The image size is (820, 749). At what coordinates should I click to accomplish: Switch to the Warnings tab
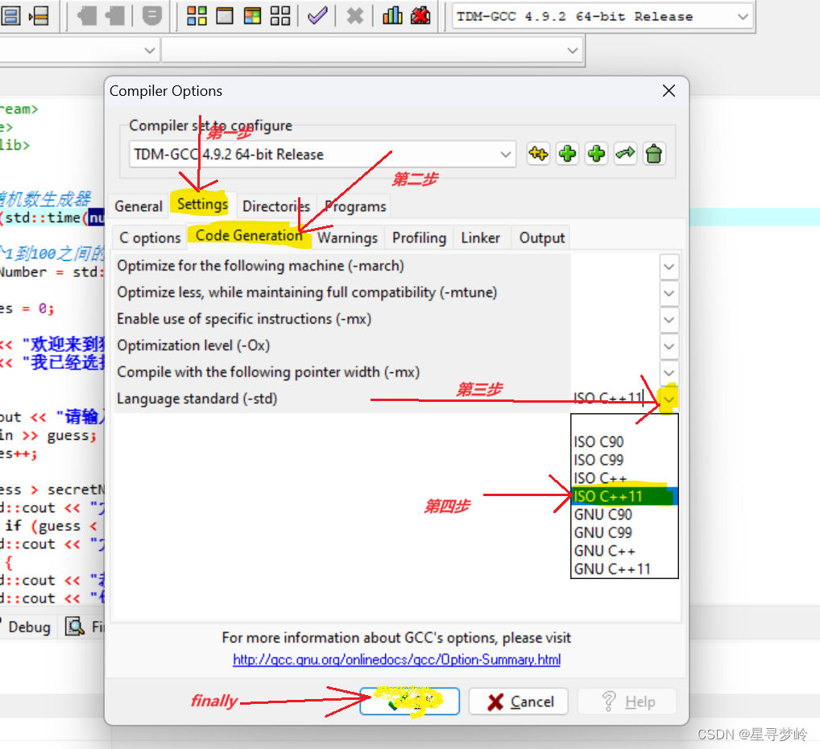[347, 237]
